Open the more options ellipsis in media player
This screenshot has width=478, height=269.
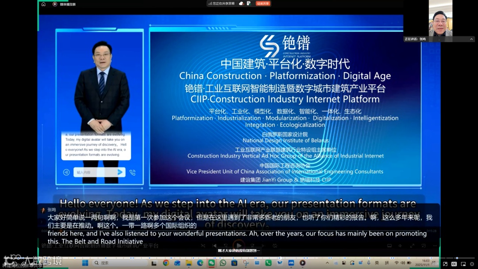435,246
